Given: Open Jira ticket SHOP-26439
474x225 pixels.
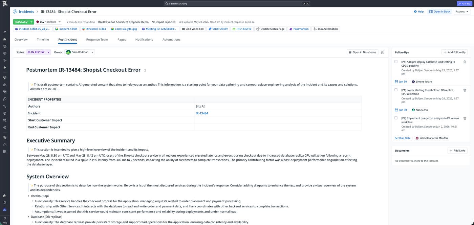Looking at the screenshot, I should click(x=218, y=29).
